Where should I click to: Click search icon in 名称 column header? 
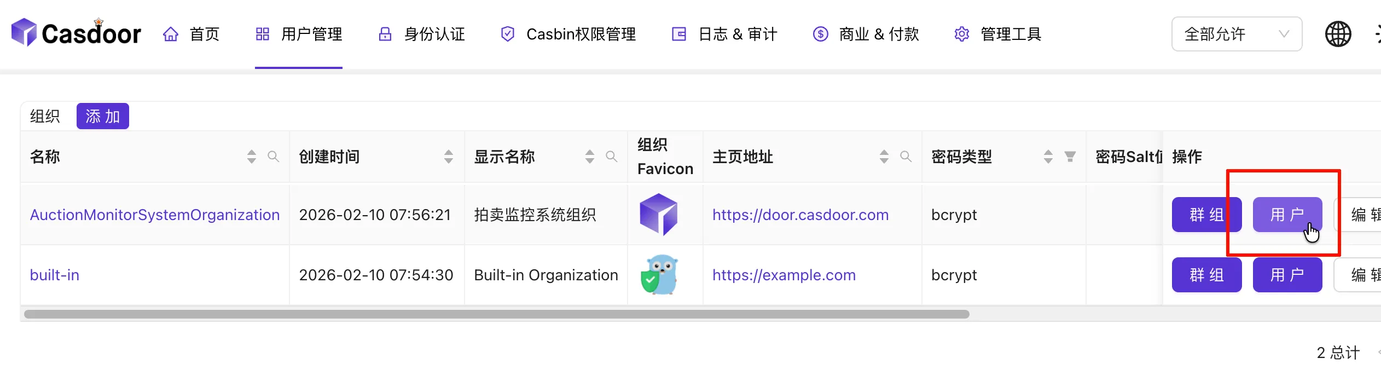273,157
